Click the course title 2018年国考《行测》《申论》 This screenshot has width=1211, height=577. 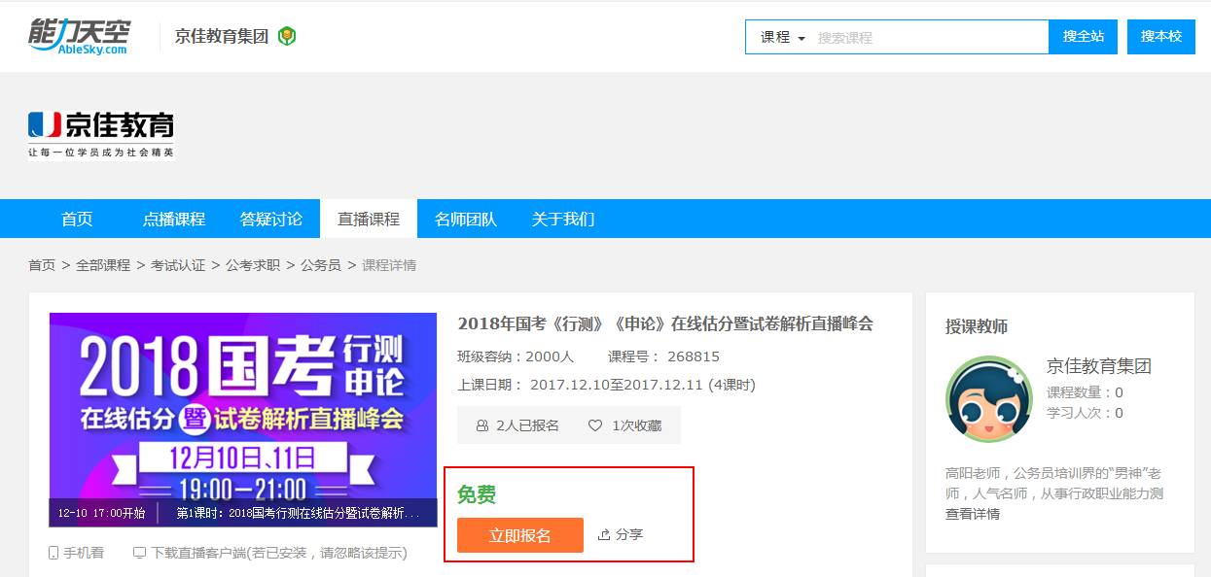[x=665, y=324]
